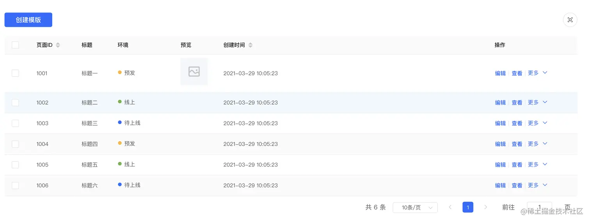Go to next page with right arrow
Screen dimensions: 590x222
point(485,207)
